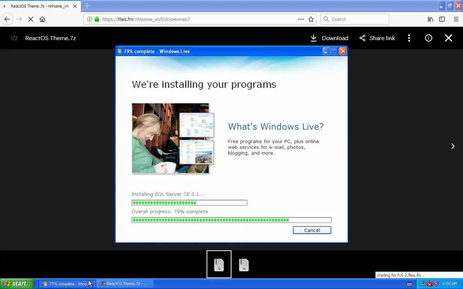Click the Windows Live title bar icon
This screenshot has width=463, height=289.
120,51
